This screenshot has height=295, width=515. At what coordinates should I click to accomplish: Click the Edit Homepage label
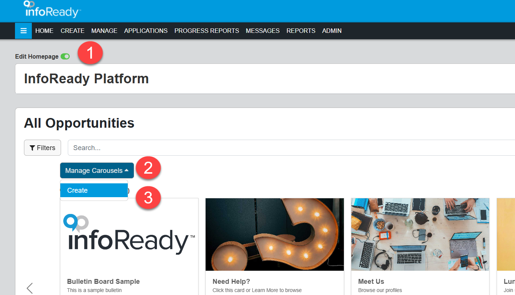(x=37, y=56)
